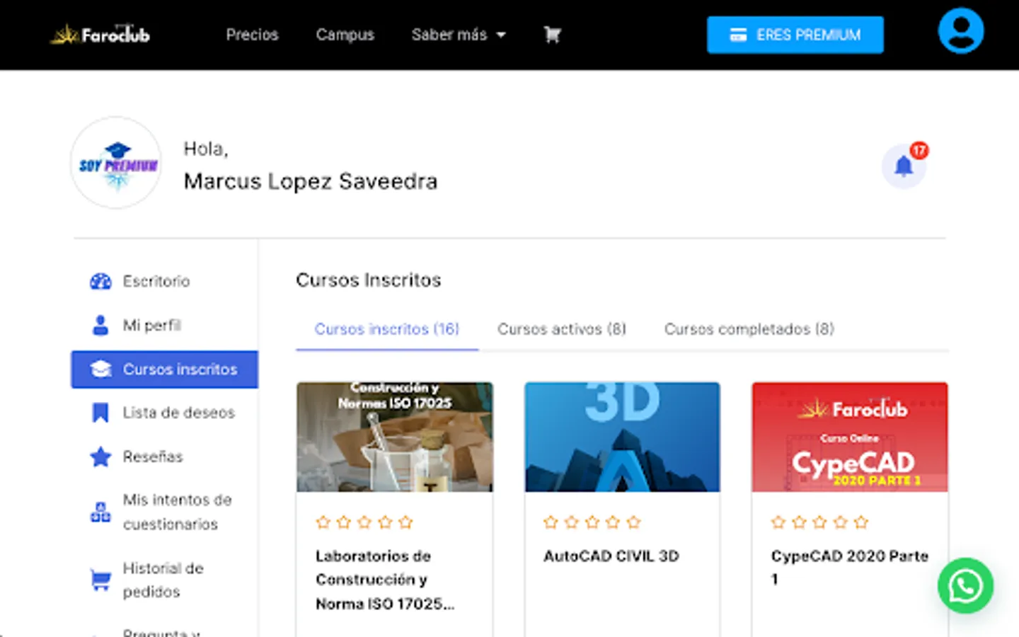Open the notifications bell
Image resolution: width=1019 pixels, height=637 pixels.
pos(904,166)
